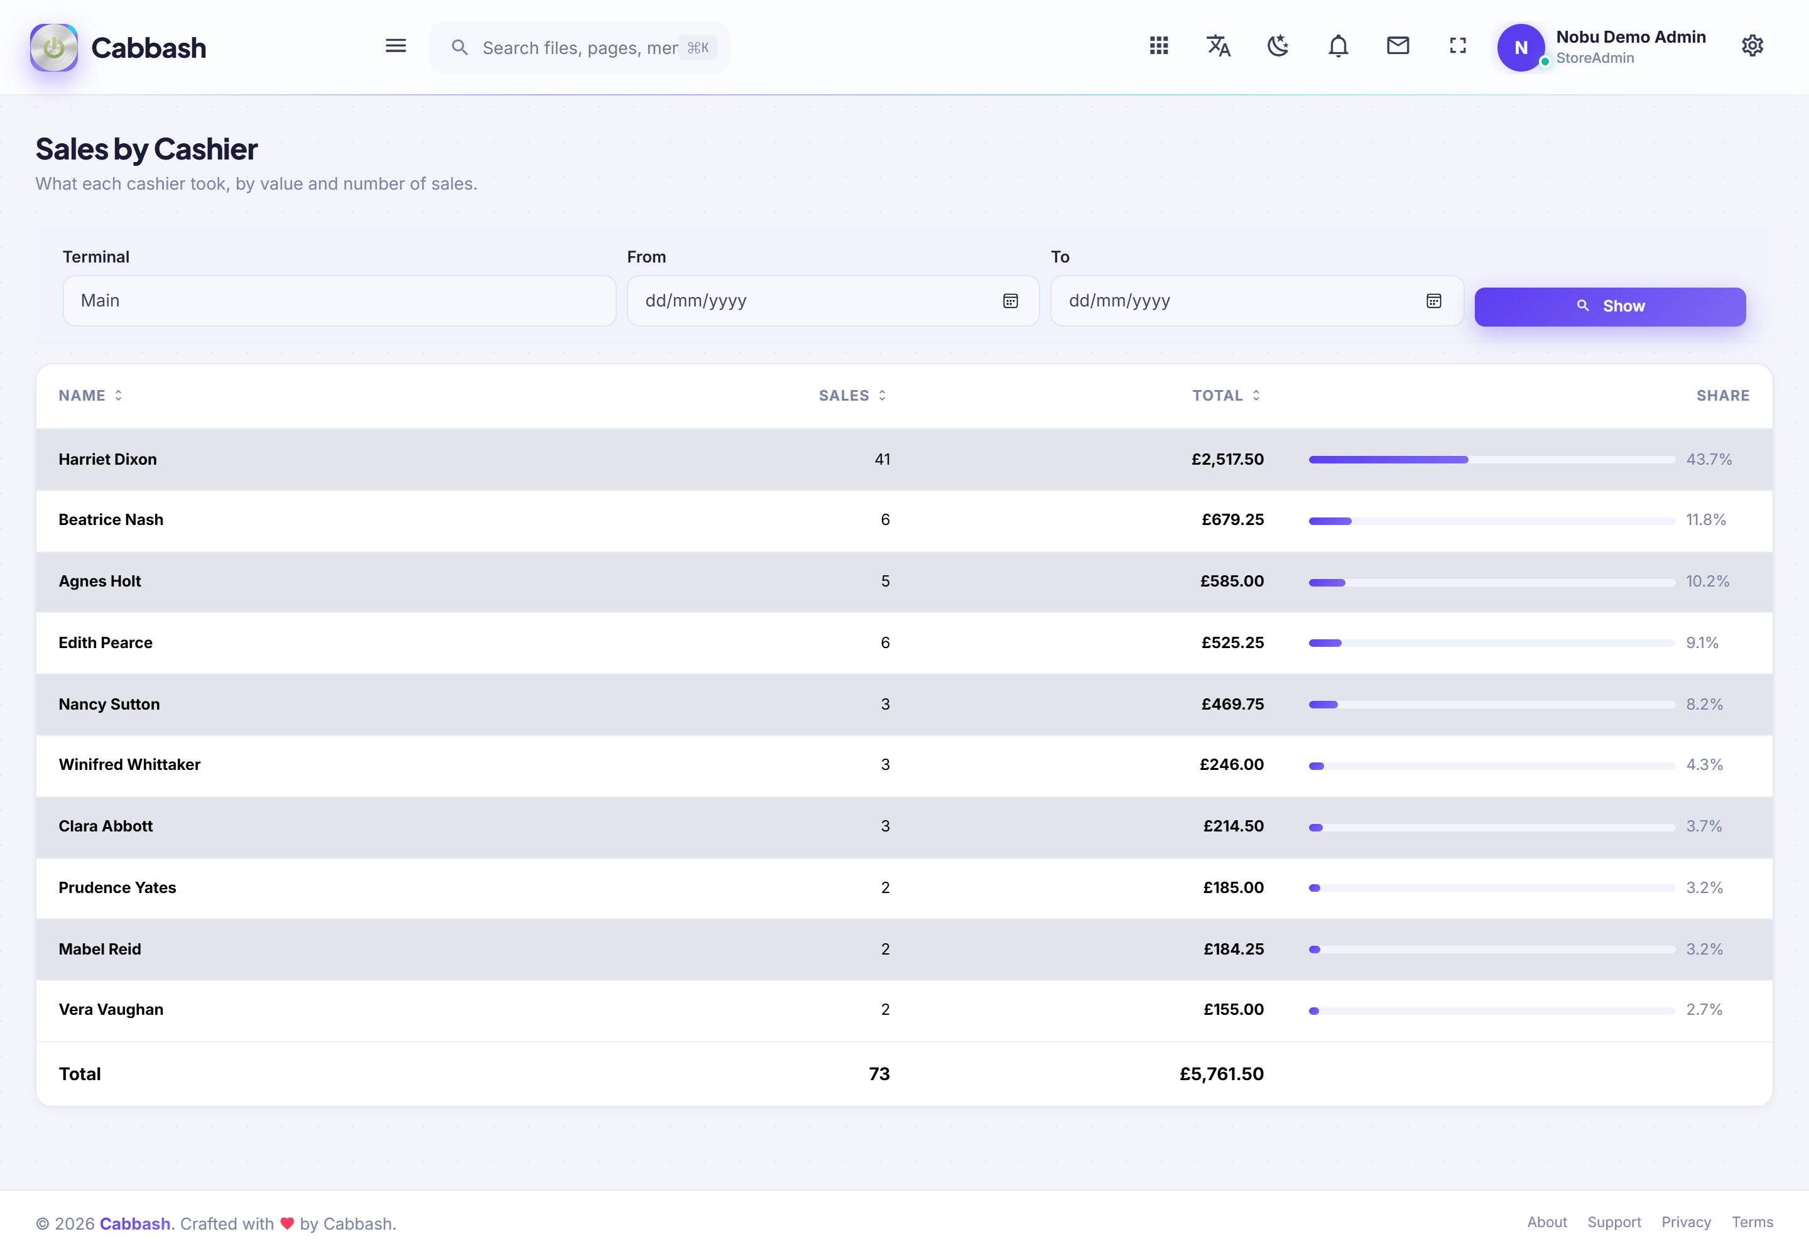Click the Show button
The height and width of the screenshot is (1256, 1809).
point(1610,306)
